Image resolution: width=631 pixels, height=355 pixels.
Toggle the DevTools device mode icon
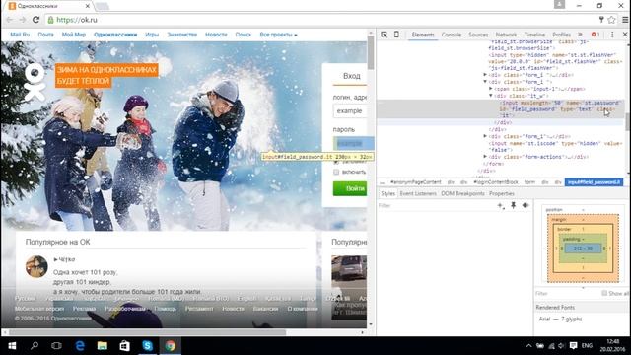pyautogui.click(x=396, y=35)
